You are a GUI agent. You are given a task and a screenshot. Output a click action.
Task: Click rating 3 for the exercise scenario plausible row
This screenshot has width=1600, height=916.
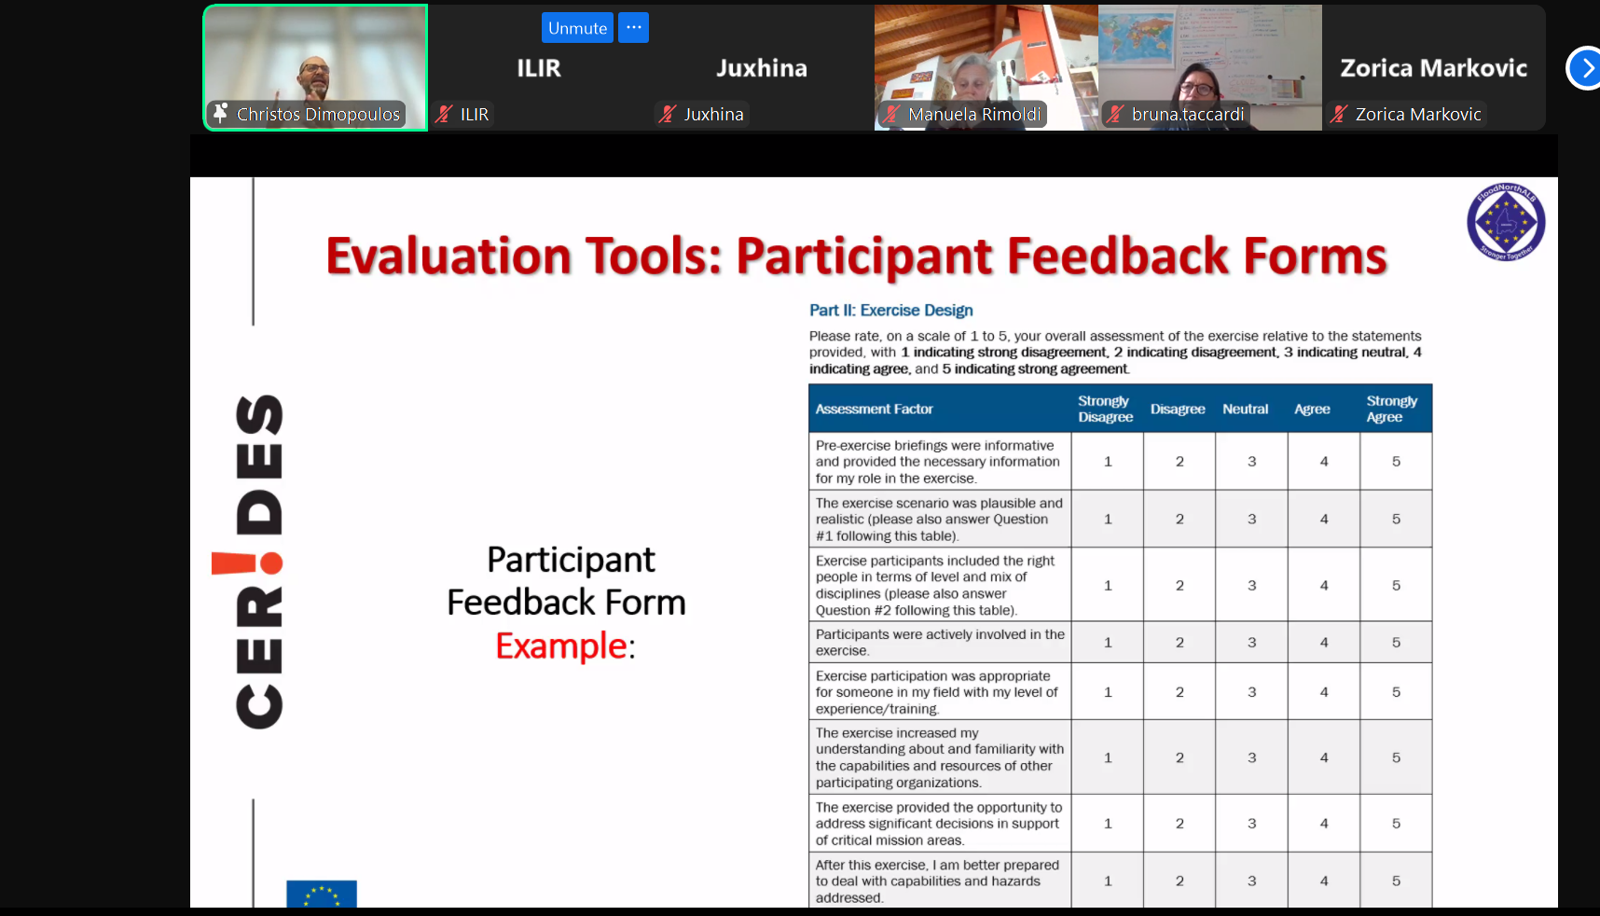pos(1251,519)
